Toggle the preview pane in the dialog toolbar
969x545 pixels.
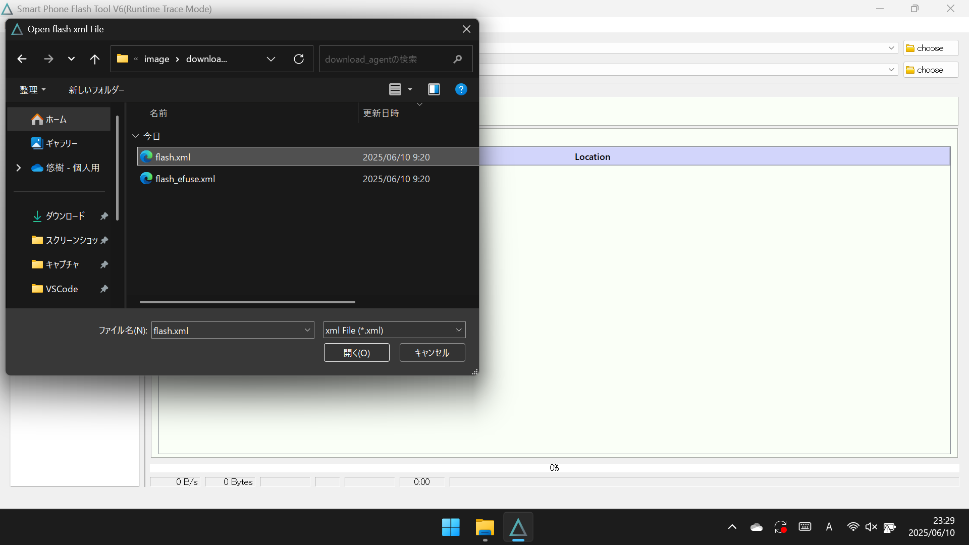click(x=434, y=89)
